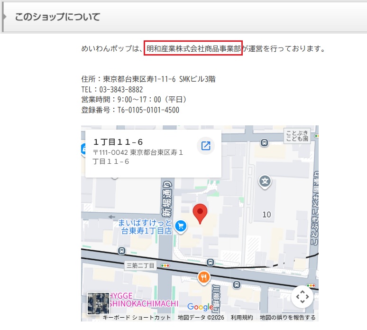Screen dimensions: 367x330
Task: Select the まいばすけっと shopping cart icon
Action: (180, 226)
